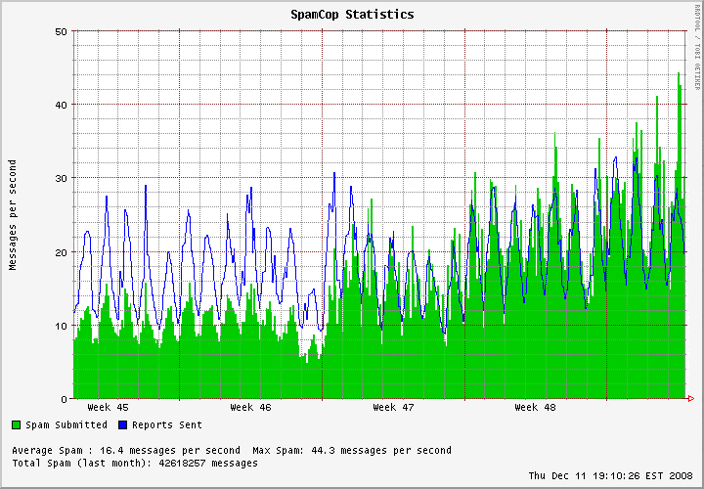The width and height of the screenshot is (704, 489).
Task: Click the Spam Submitted legend text
Action: [66, 424]
